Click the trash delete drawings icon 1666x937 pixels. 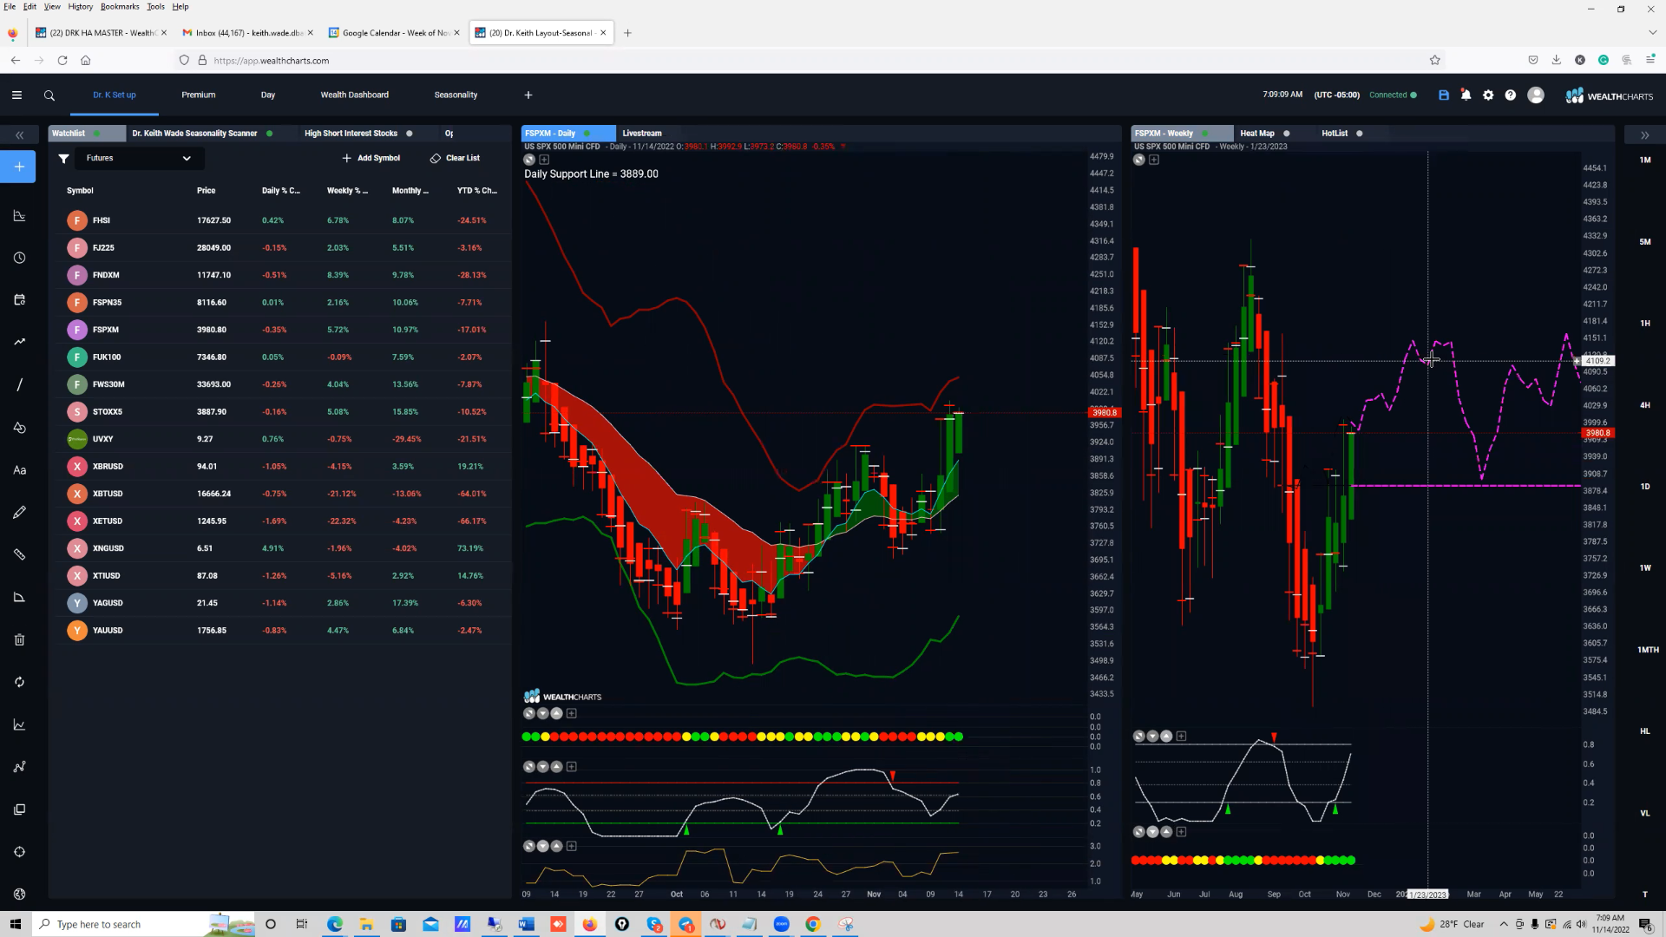[x=19, y=640]
